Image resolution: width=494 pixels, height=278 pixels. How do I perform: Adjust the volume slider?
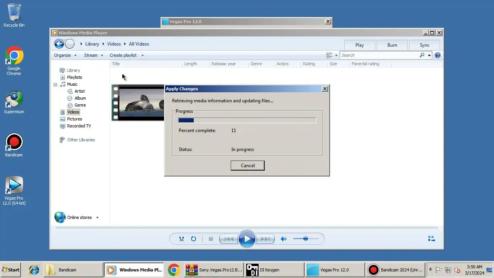pyautogui.click(x=306, y=239)
